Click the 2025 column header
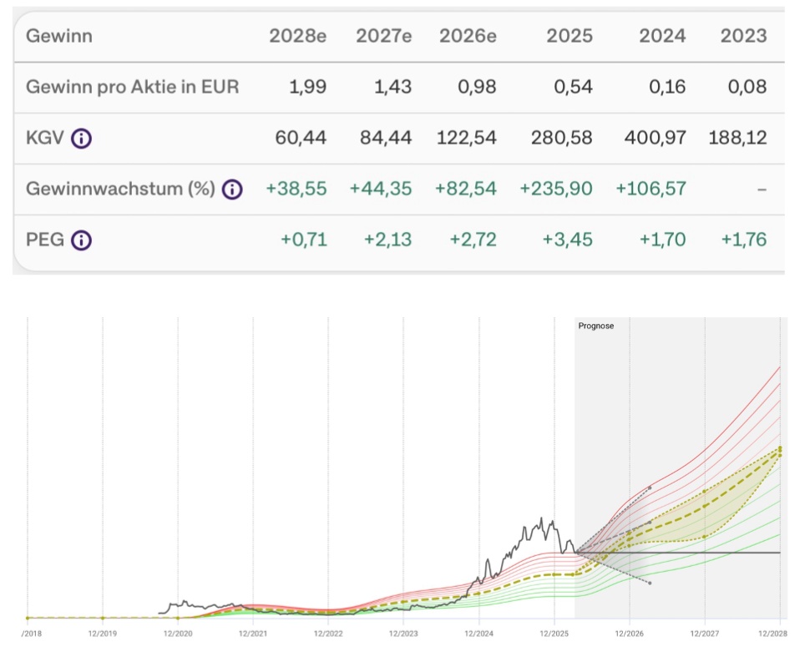The height and width of the screenshot is (657, 810). (x=570, y=36)
